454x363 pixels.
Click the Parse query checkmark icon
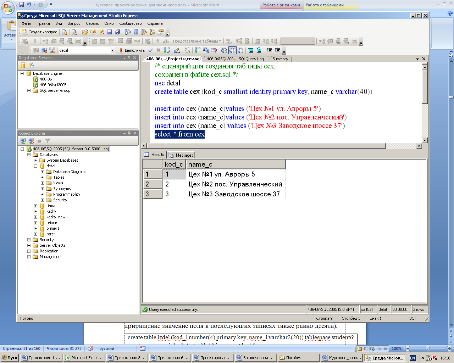[150, 50]
